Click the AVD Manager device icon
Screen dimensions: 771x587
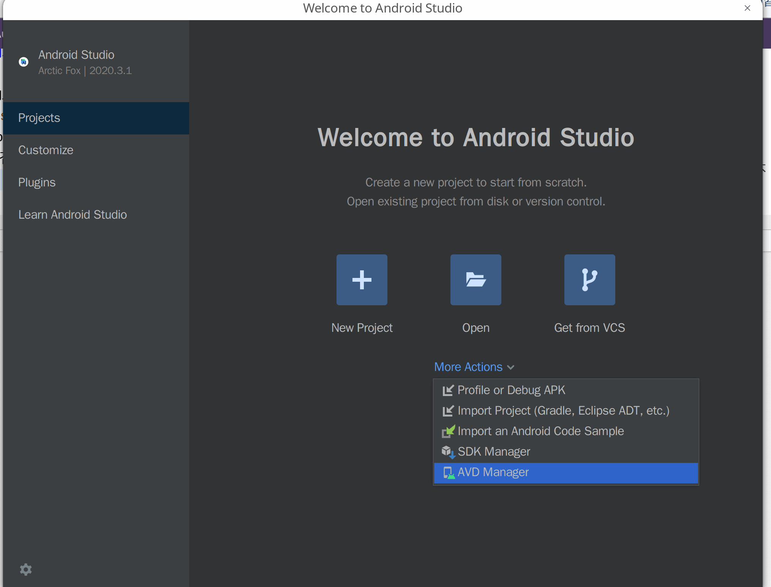tap(449, 473)
